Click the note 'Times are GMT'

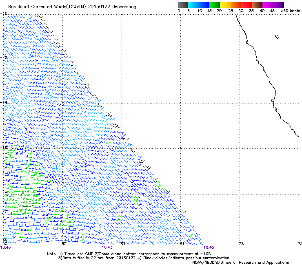79,254
